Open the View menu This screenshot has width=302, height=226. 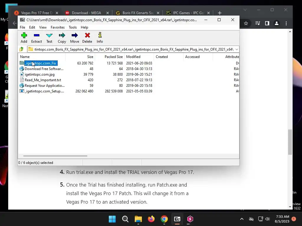(43, 27)
